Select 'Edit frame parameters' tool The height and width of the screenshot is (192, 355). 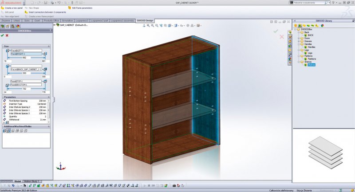click(83, 8)
